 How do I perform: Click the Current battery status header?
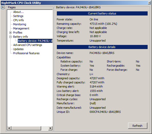[x=102, y=13]
